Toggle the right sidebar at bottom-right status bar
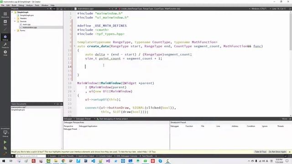The height and width of the screenshot is (164, 292). pos(286,156)
